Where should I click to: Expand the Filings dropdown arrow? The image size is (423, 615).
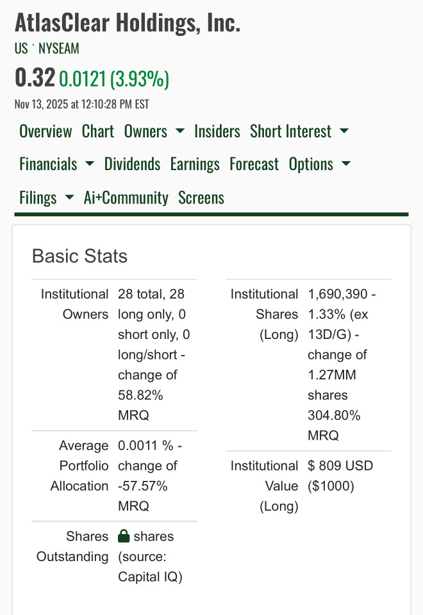(70, 198)
